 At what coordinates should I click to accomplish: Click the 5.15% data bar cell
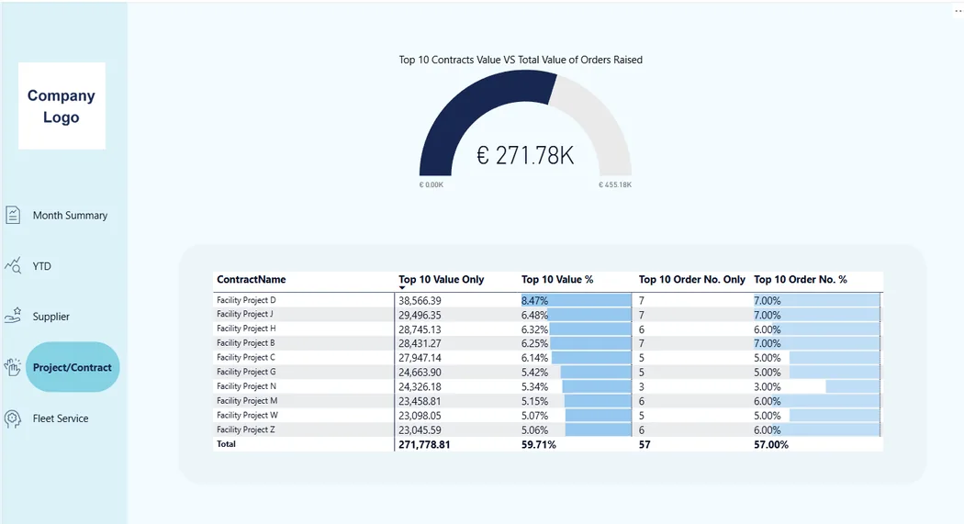(576, 401)
